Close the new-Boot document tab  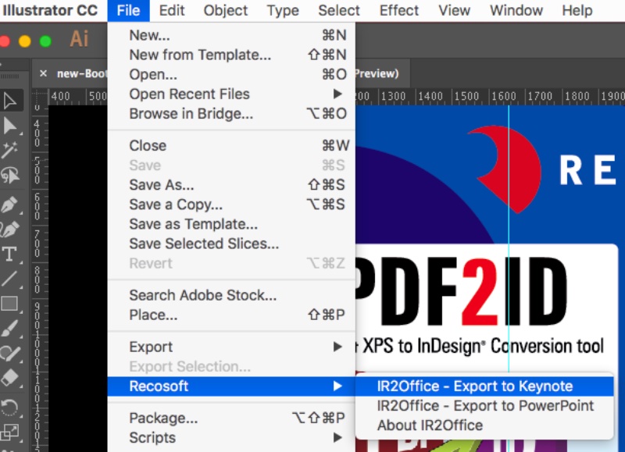pyautogui.click(x=44, y=73)
